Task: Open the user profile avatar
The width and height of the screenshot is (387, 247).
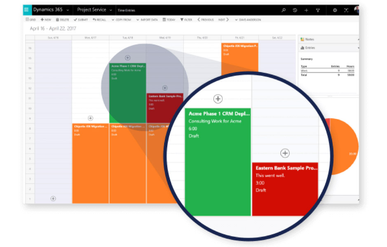Action: click(x=357, y=10)
